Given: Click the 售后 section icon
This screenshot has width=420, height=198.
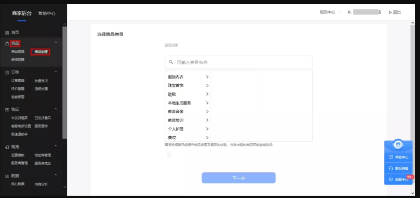Looking at the screenshot, I should (x=7, y=109).
